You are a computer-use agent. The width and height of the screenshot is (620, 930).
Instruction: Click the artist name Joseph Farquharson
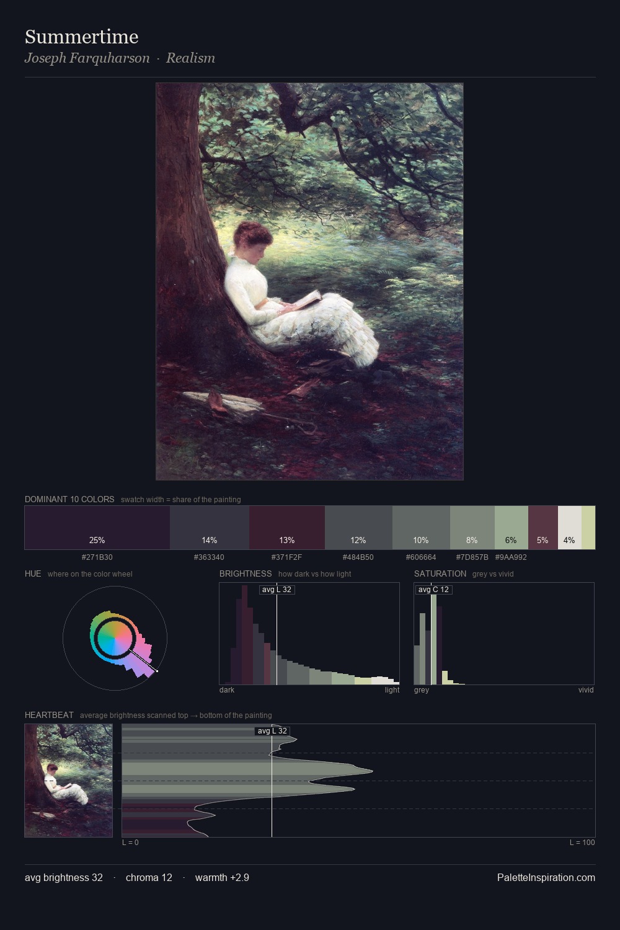click(87, 58)
